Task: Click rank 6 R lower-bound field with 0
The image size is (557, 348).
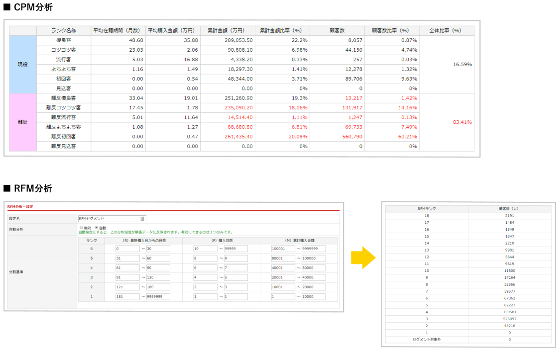Action: (127, 249)
